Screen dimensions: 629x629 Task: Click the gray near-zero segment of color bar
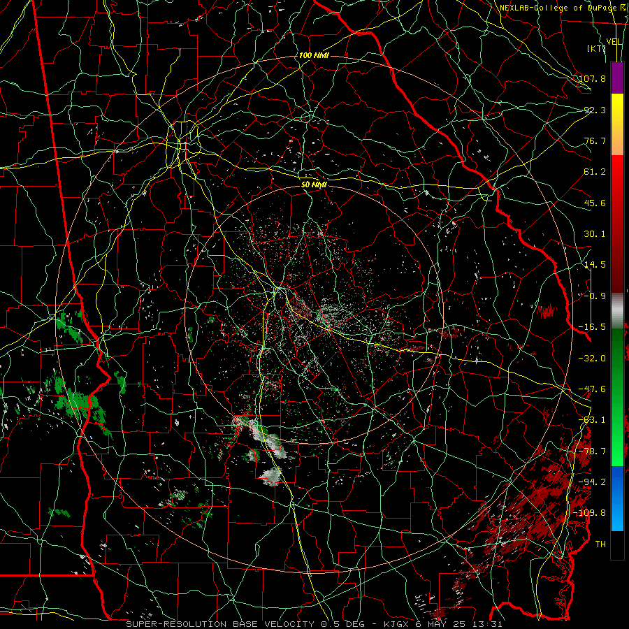617,311
